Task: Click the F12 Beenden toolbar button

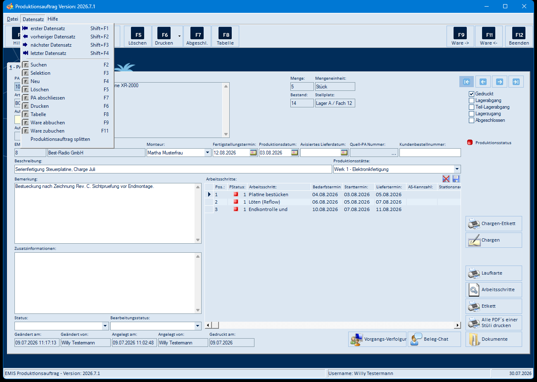Action: click(x=519, y=36)
